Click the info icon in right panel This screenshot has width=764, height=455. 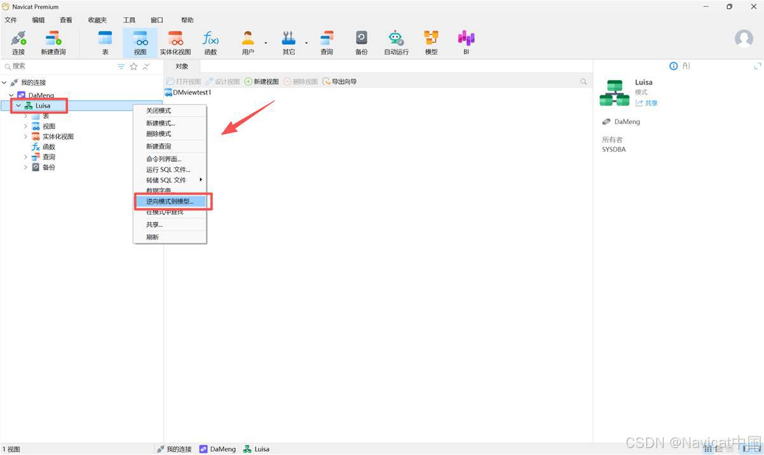coord(674,66)
